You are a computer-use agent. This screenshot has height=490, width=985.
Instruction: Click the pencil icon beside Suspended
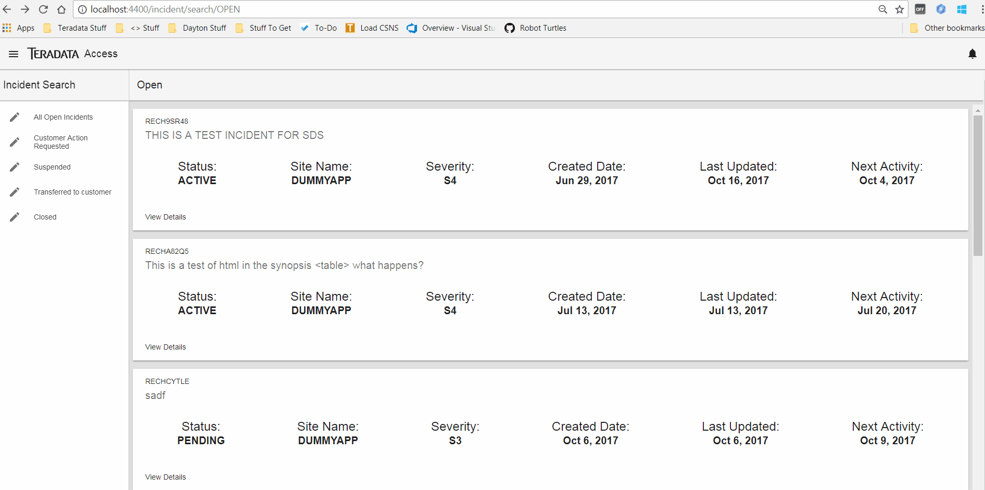tap(15, 167)
